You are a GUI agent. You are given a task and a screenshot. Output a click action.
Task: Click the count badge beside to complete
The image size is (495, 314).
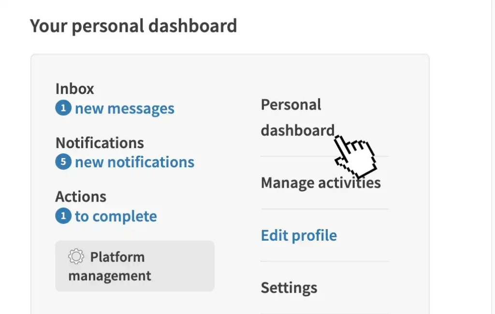tap(63, 216)
